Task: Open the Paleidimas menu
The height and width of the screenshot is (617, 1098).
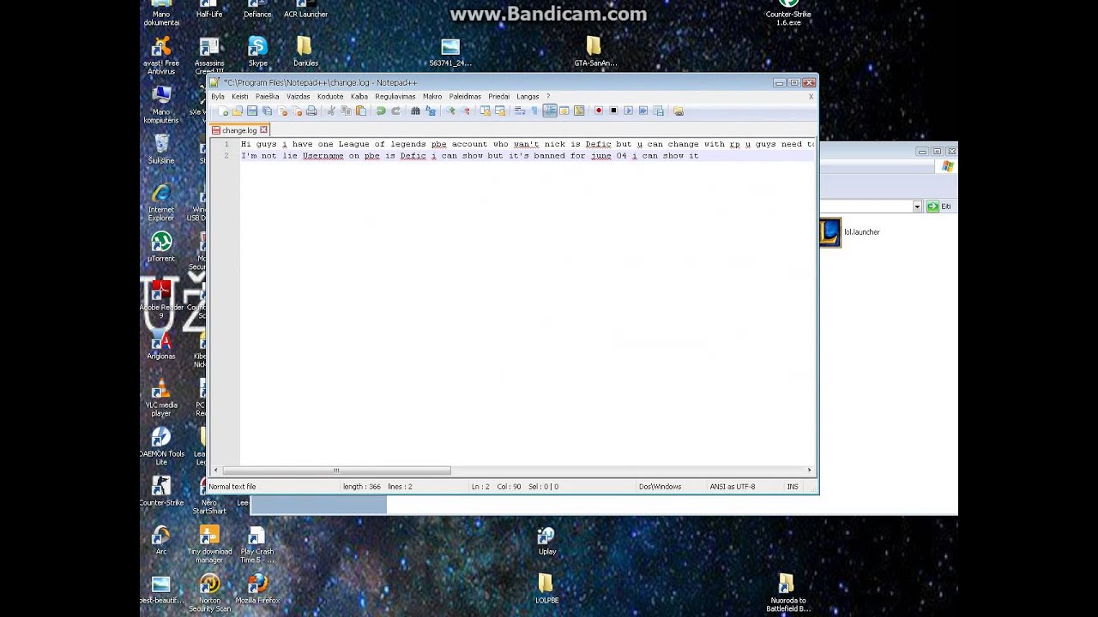Action: click(x=465, y=97)
